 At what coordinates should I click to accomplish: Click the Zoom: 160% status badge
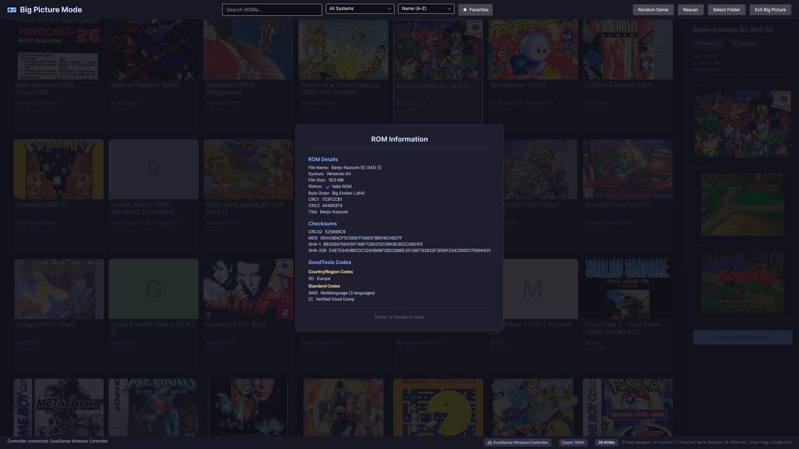[x=573, y=442]
